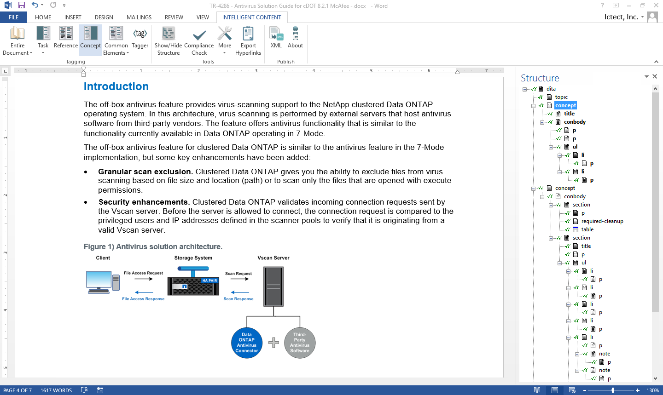The width and height of the screenshot is (663, 395).
Task: Select the INTELLIGENT CONTENT tab
Action: (251, 17)
